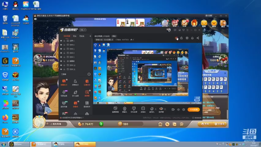This screenshot has height=147, width=261.
Task: Click the red gift icon under the cursor
Action: click(176, 38)
